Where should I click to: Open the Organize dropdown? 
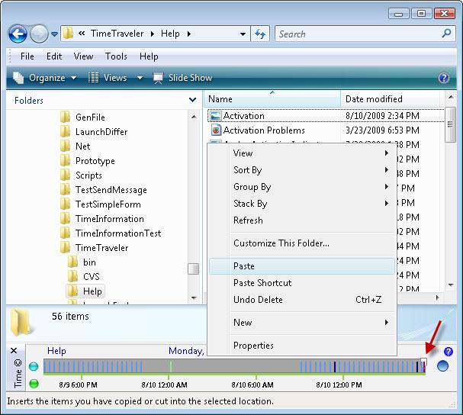click(x=45, y=78)
